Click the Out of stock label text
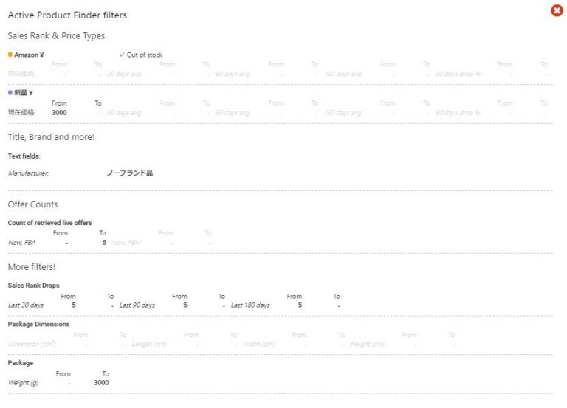 pos(145,55)
